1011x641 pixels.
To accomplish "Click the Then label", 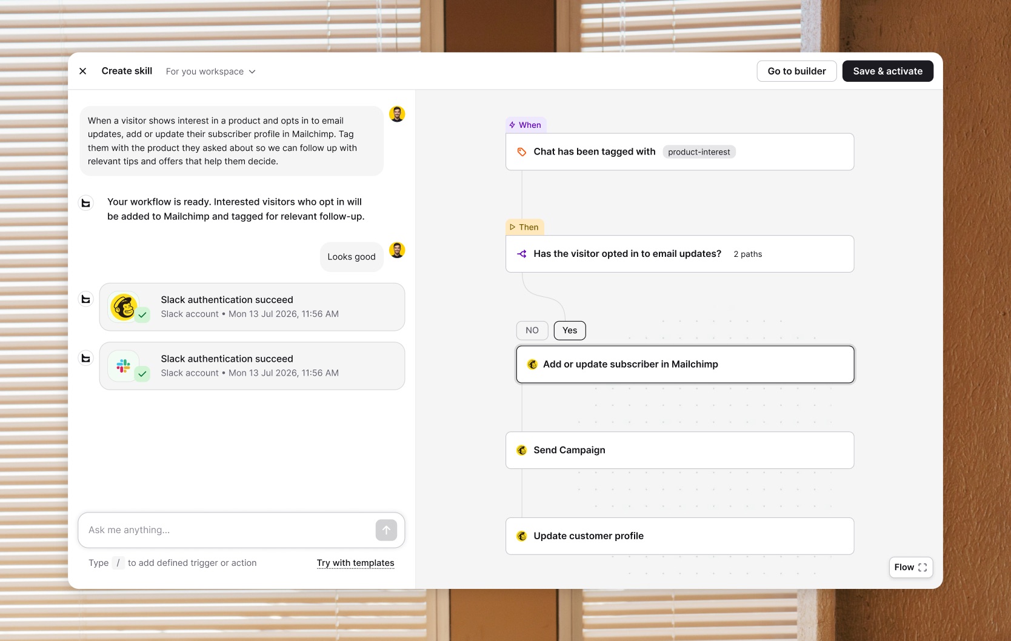I will tap(524, 227).
